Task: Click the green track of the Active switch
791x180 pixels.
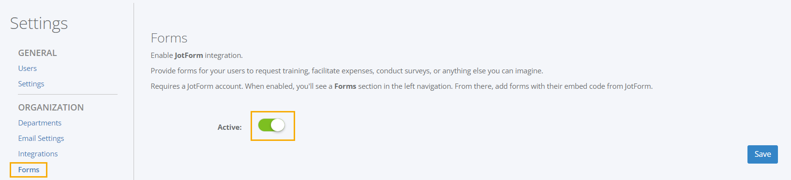Action: [265, 125]
